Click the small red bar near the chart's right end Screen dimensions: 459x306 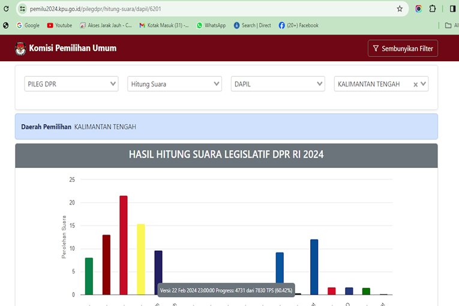[332, 291]
